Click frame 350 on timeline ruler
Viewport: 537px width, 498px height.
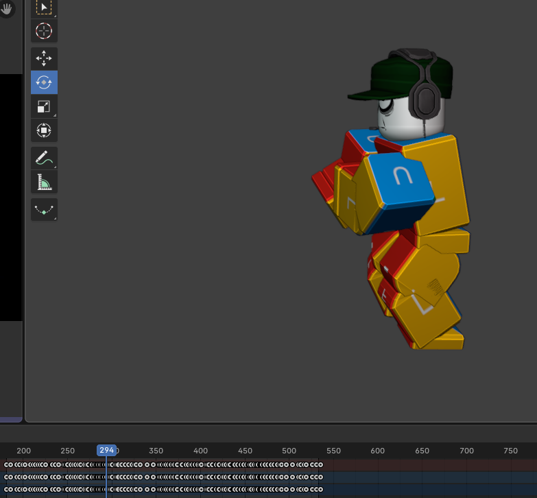pos(156,451)
